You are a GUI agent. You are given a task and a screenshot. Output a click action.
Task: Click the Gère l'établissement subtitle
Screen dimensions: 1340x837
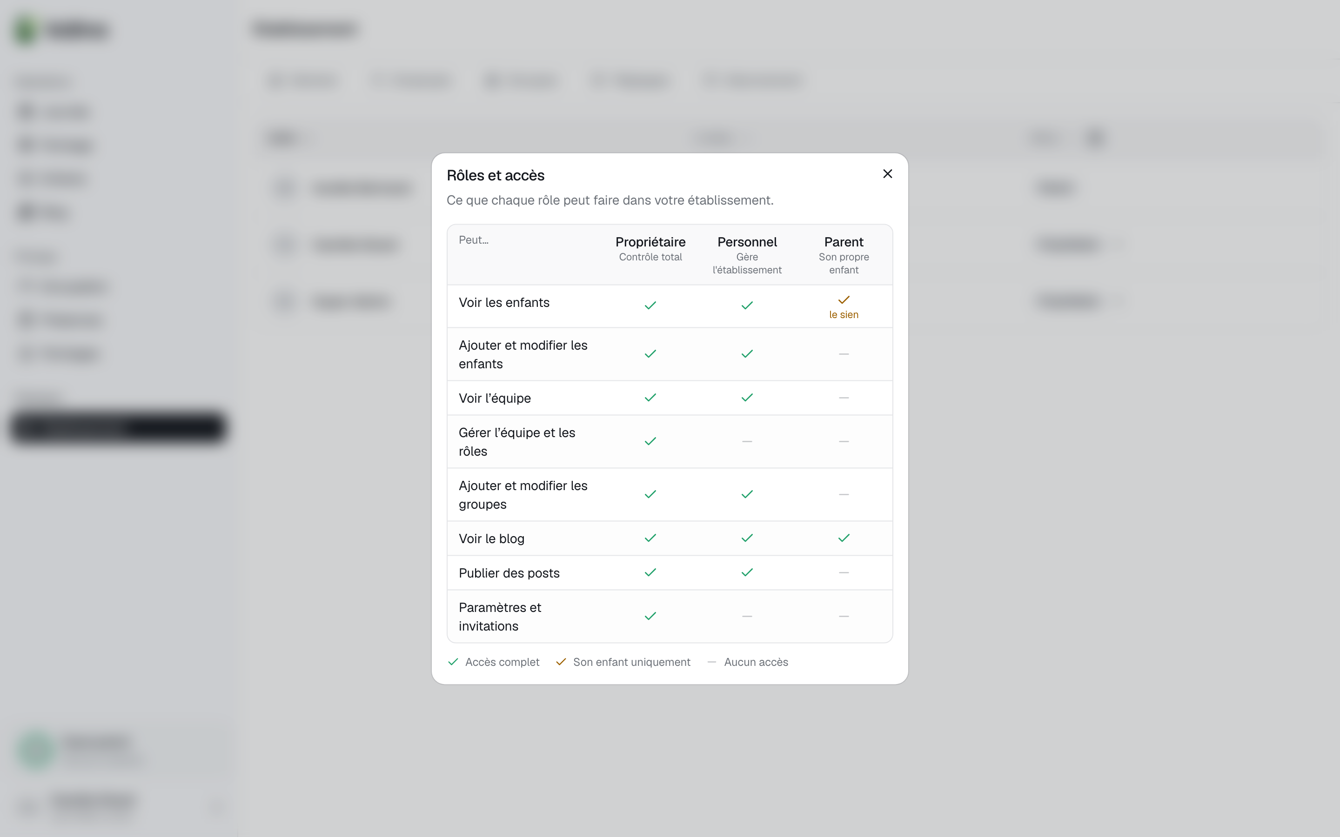point(747,264)
